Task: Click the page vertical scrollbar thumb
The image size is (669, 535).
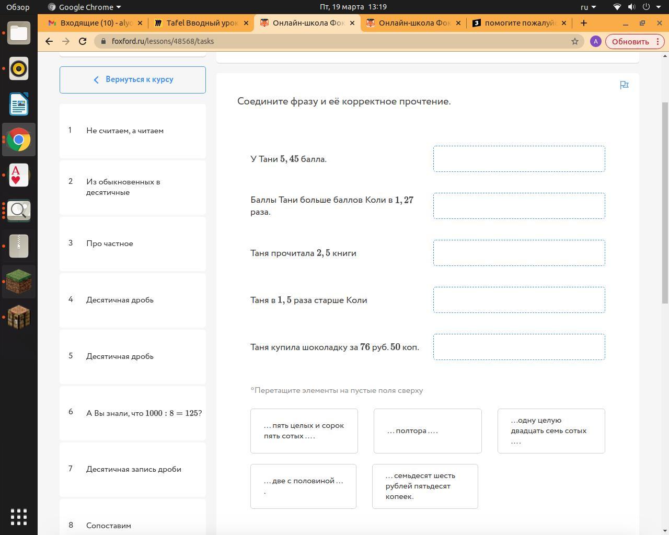Action: click(665, 202)
